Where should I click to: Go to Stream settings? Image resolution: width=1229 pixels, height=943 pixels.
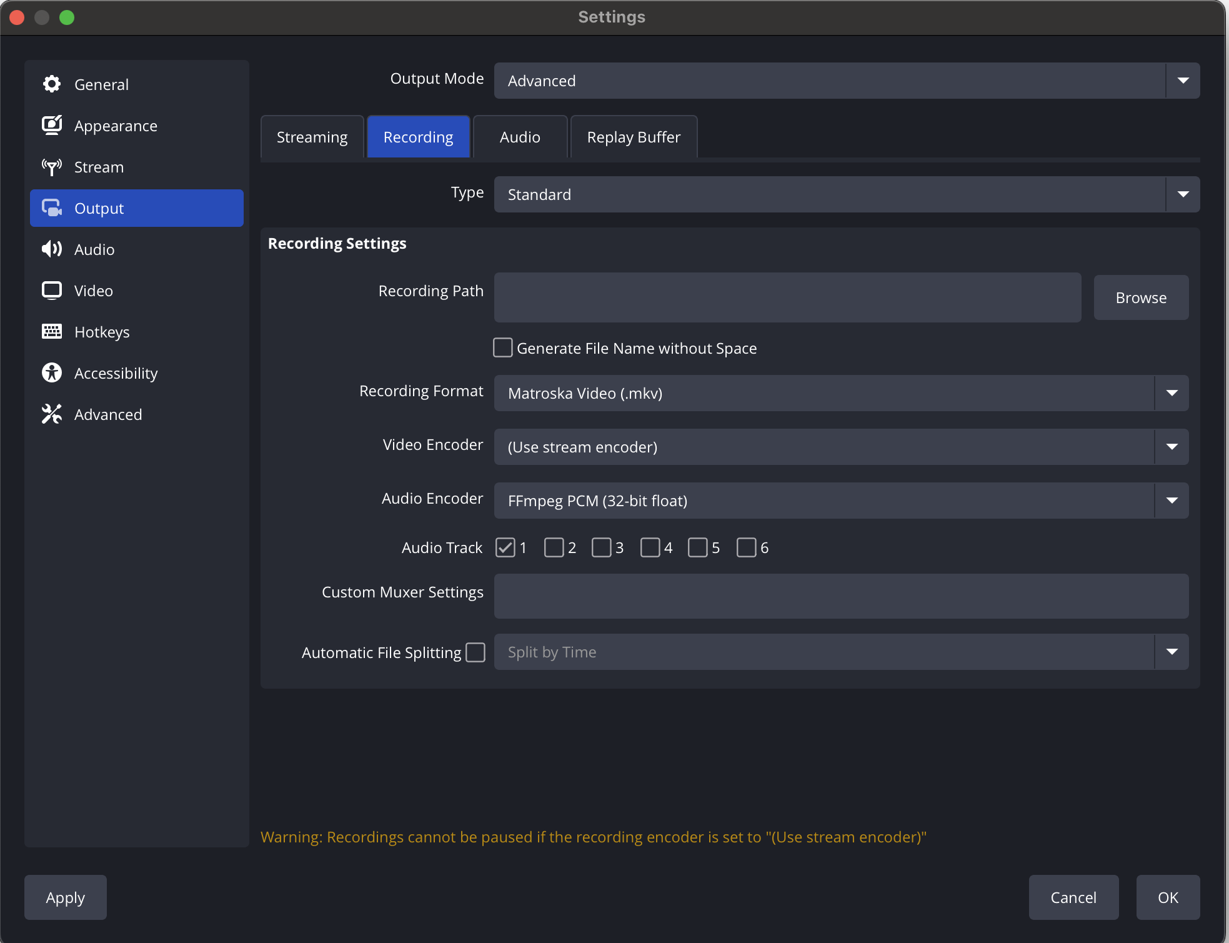137,167
